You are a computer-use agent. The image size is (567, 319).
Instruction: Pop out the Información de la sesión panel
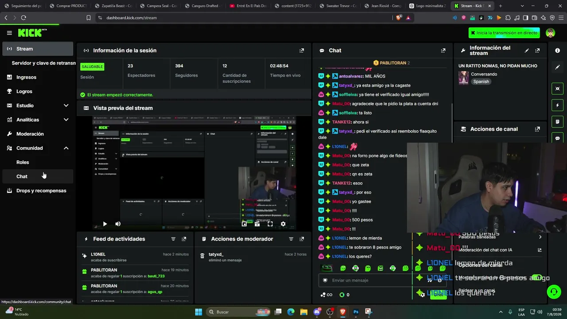[302, 51]
